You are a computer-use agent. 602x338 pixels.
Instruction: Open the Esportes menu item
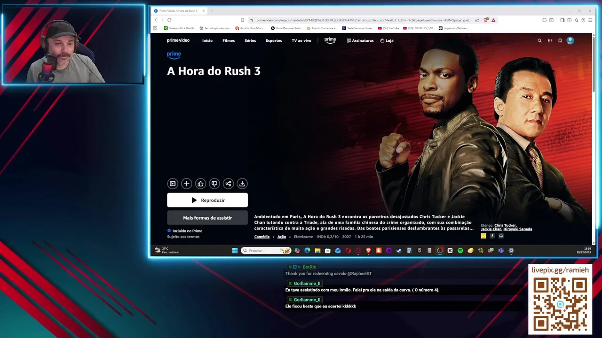click(274, 40)
